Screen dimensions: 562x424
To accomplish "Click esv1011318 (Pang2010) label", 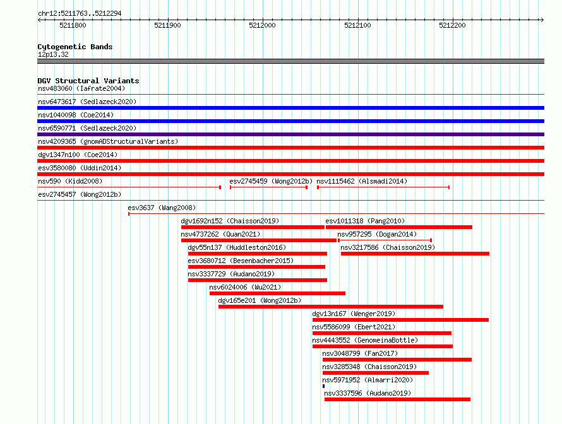I will pos(365,221).
